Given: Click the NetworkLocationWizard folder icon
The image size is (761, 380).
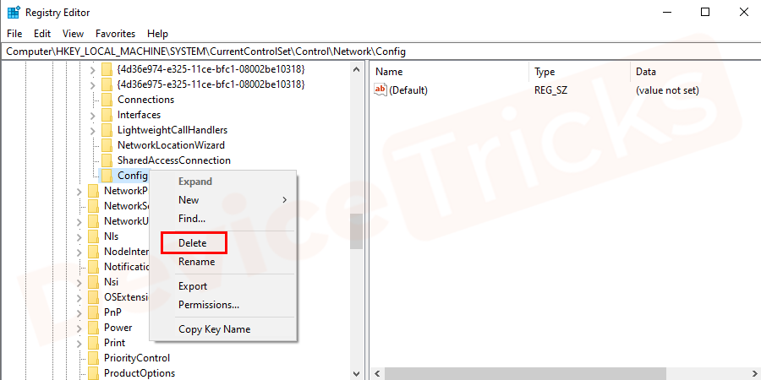Looking at the screenshot, I should click(107, 145).
